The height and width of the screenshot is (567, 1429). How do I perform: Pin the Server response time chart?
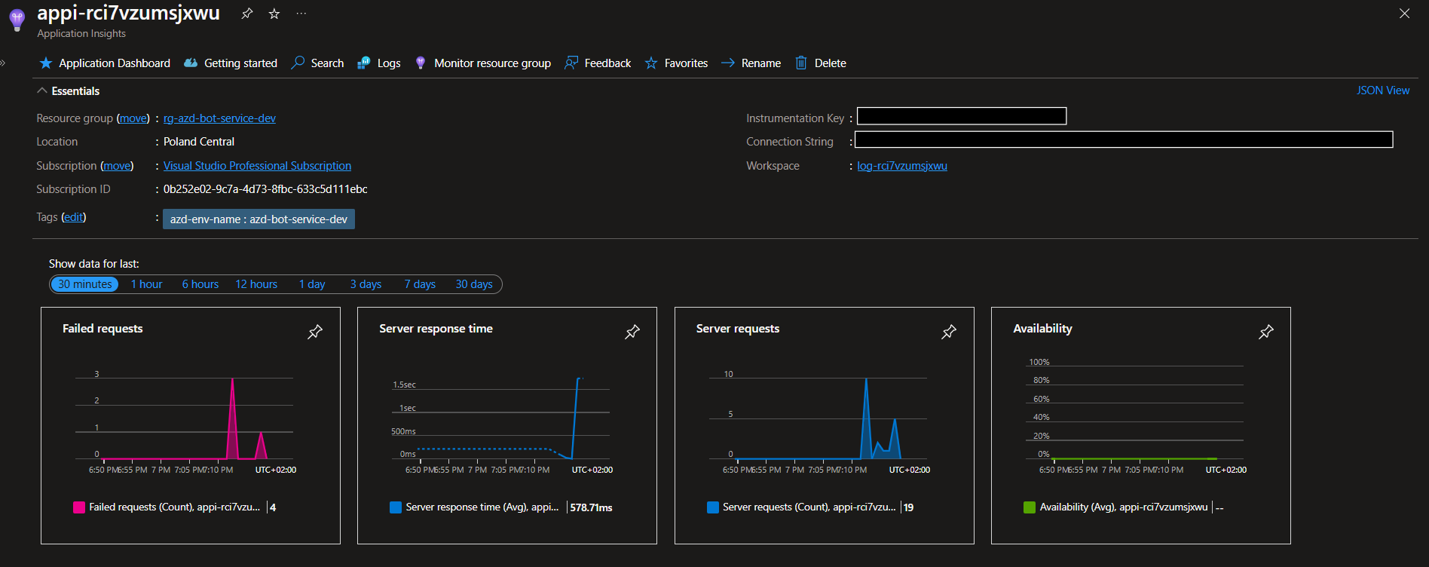[x=632, y=332]
